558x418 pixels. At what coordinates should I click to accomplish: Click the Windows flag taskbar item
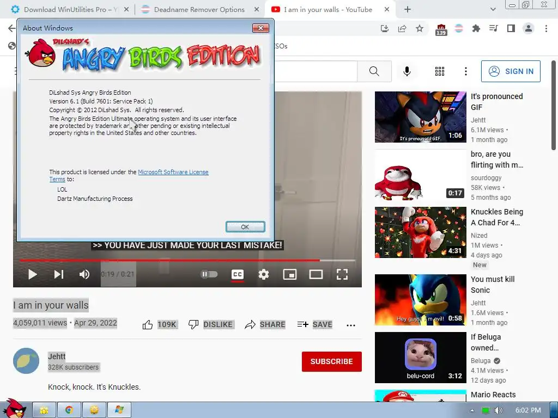click(119, 410)
